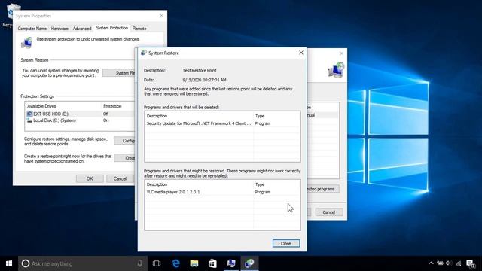Viewport: 482px width, 271px height.
Task: Click Available Drives column header
Action: click(41, 106)
